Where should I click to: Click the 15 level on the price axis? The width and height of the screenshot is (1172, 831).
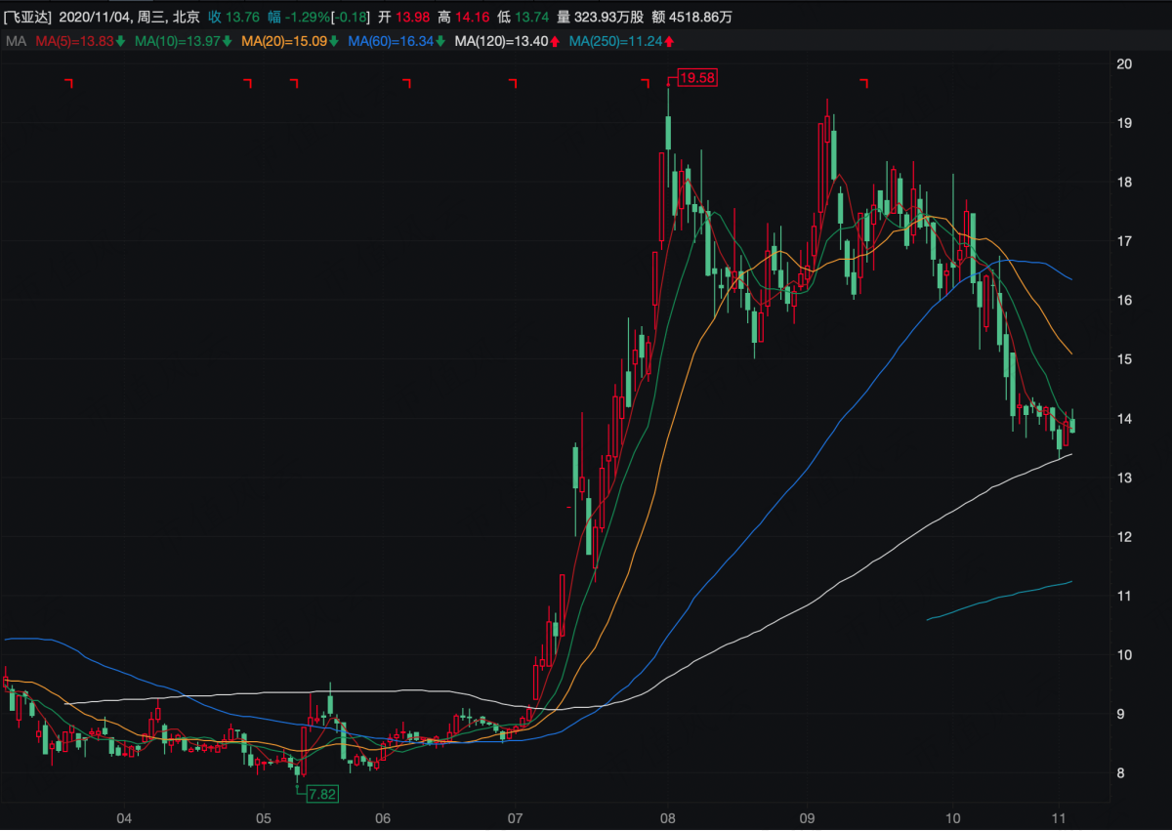1125,359
